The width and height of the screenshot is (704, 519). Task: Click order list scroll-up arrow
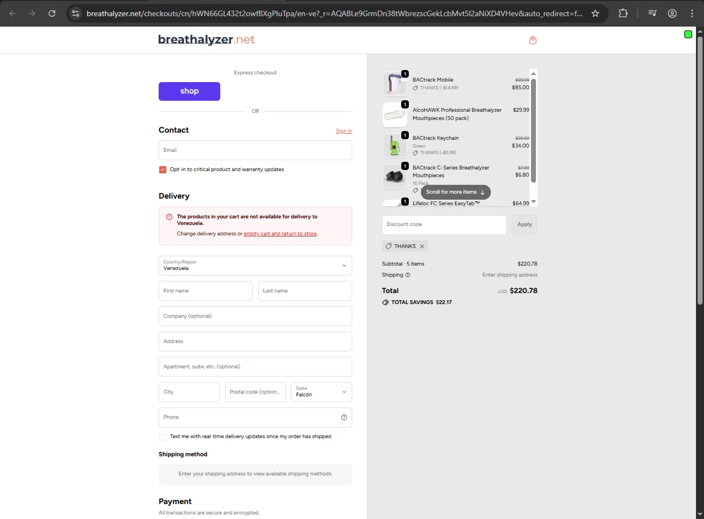pos(533,74)
